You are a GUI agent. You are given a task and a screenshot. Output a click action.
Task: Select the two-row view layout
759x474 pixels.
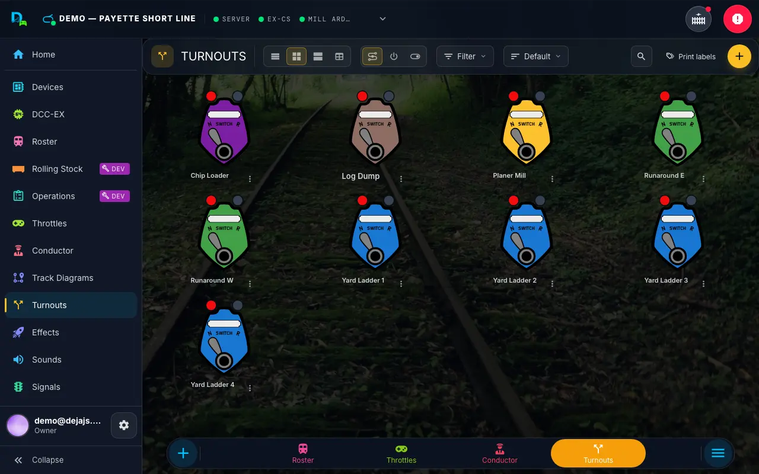(318, 56)
